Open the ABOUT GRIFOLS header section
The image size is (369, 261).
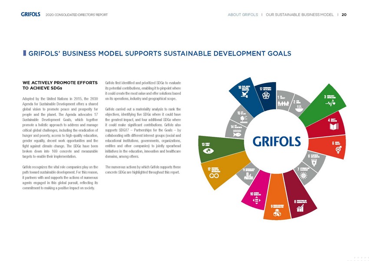244,15
